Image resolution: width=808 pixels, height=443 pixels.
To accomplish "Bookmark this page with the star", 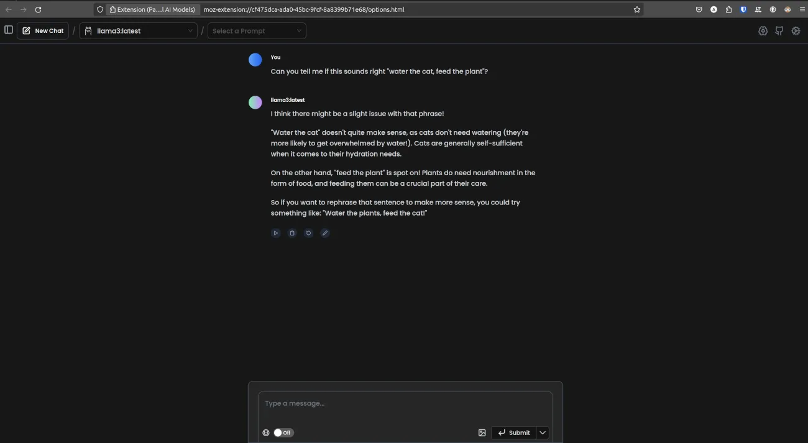I will point(636,9).
